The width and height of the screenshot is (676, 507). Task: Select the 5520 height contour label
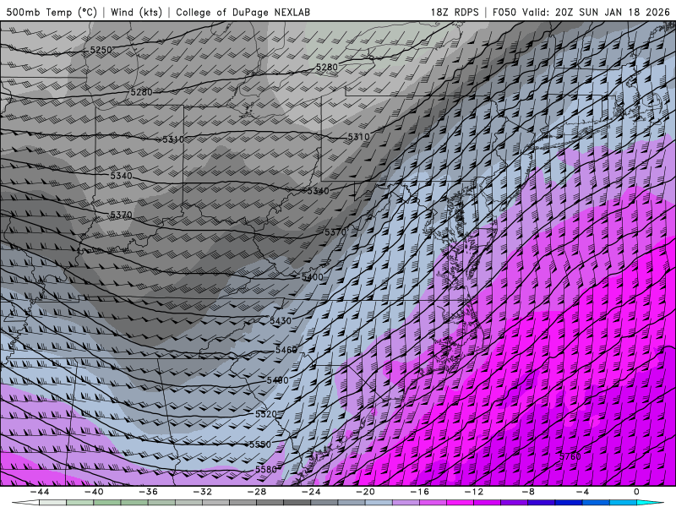pyautogui.click(x=265, y=414)
